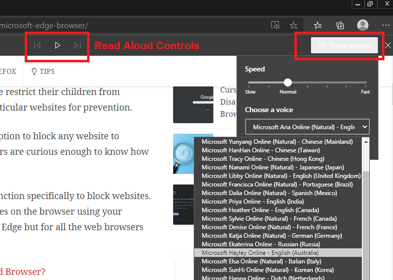Select Microsoft Denise Online French (France)
393x280 pixels.
tap(278, 227)
